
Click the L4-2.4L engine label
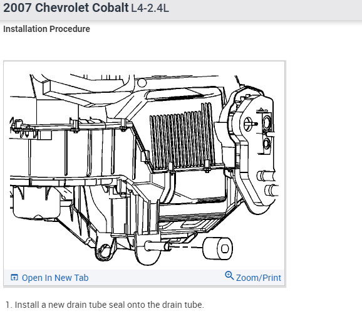point(150,8)
